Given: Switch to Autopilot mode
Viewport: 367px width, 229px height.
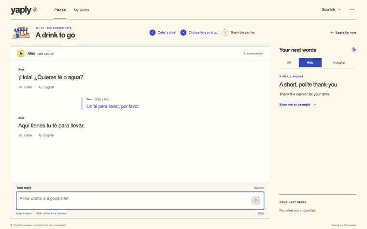Looking at the screenshot, I should click(339, 62).
